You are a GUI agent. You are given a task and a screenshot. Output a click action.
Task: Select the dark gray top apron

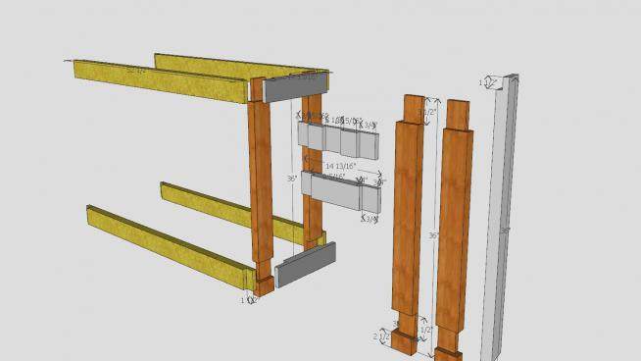pyautogui.click(x=295, y=86)
